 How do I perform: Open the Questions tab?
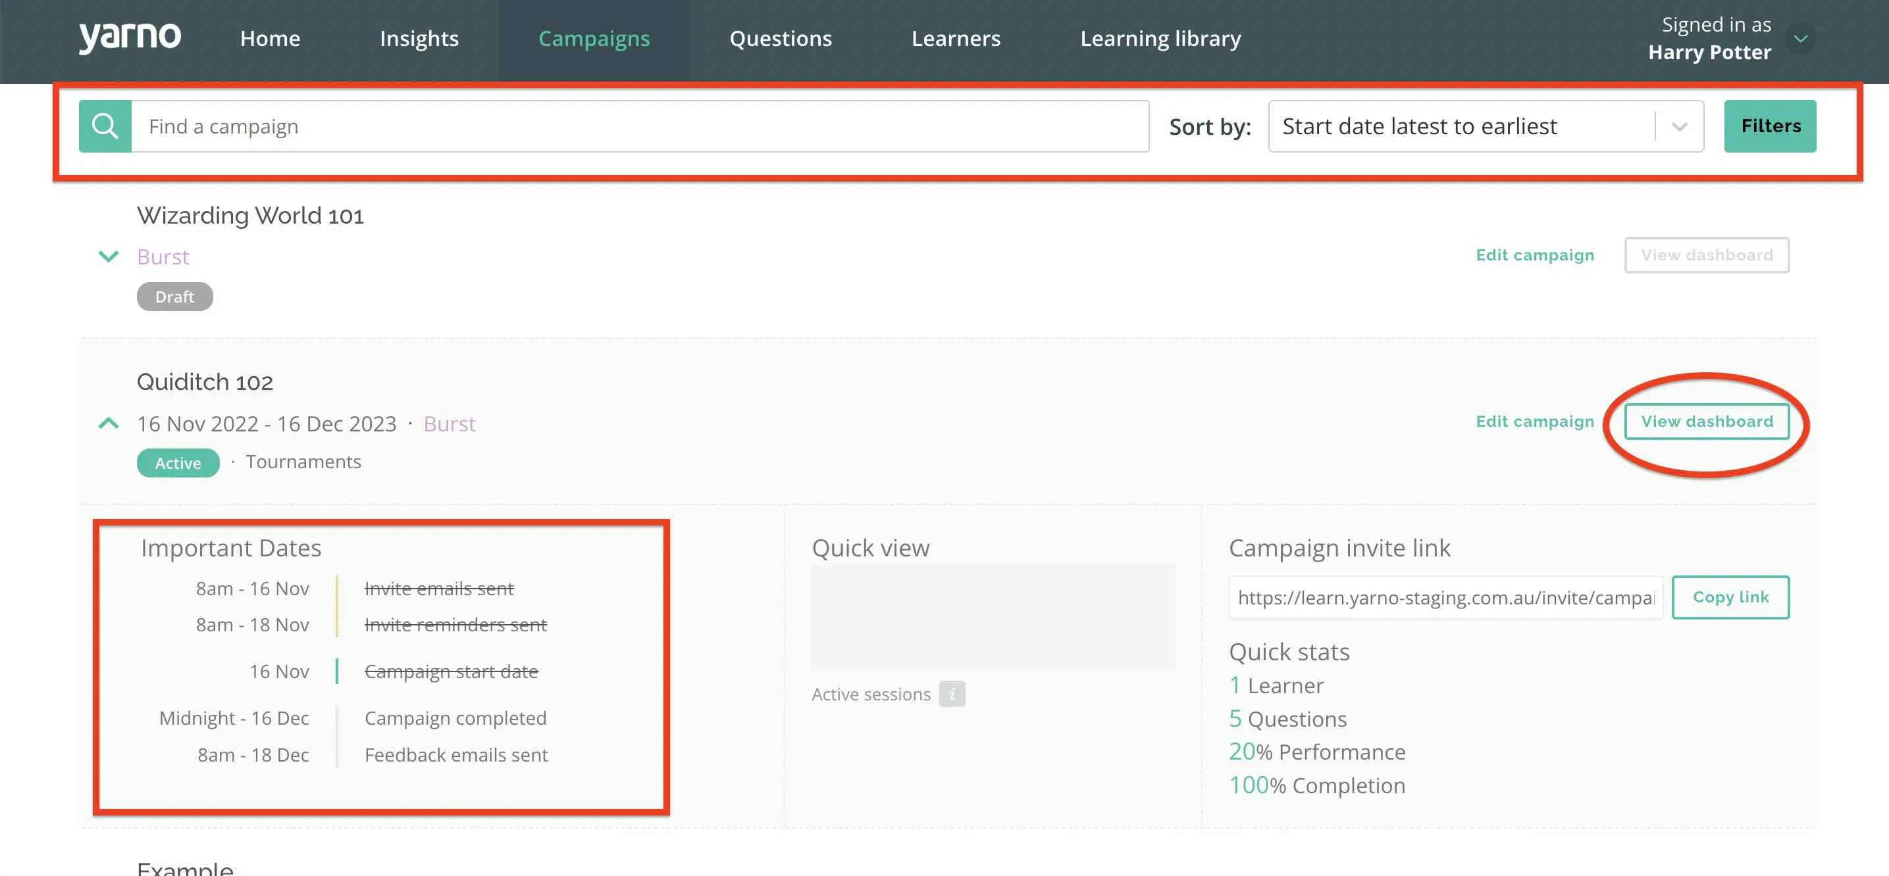(x=780, y=38)
